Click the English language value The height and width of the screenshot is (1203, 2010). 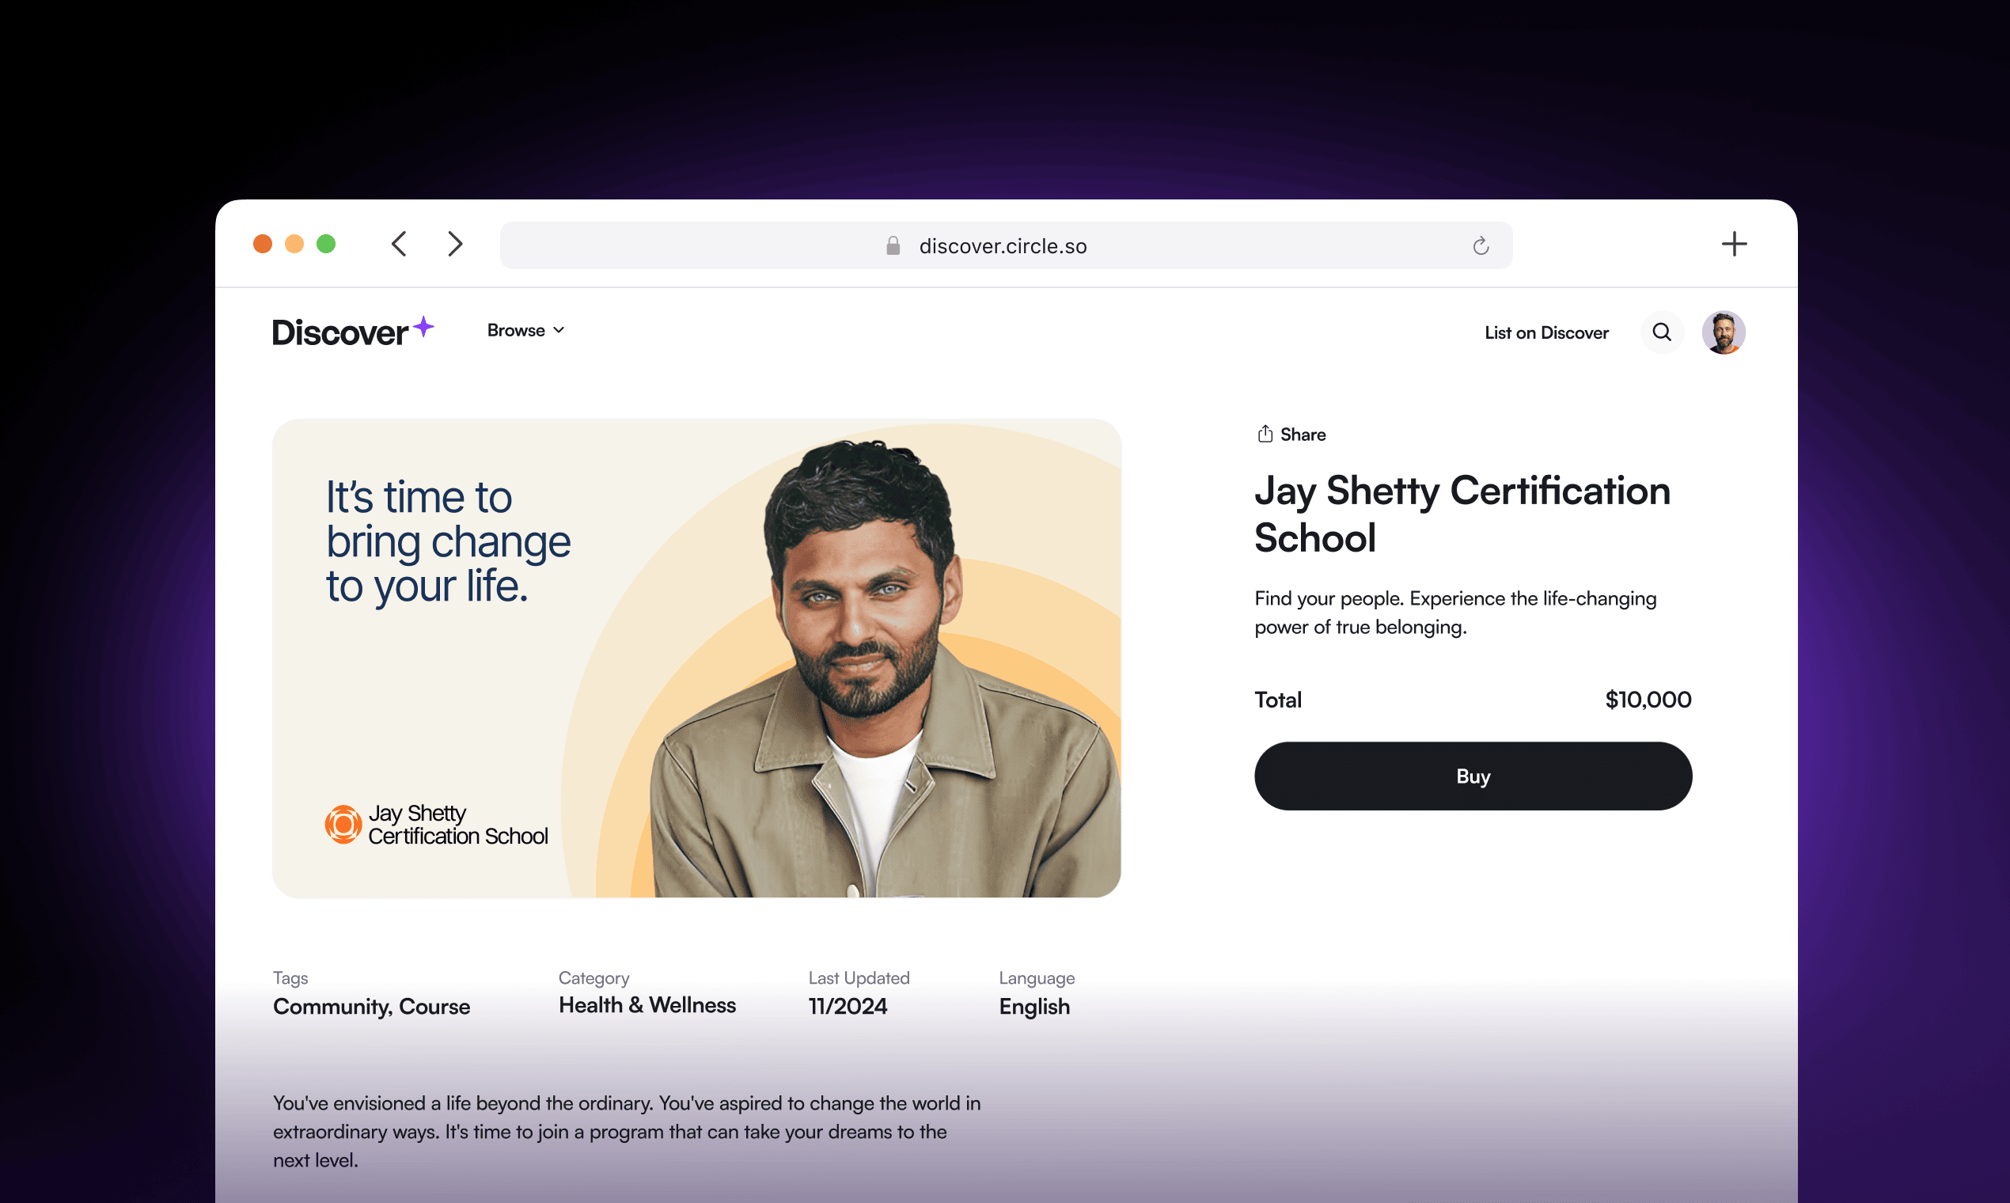pos(1034,1007)
